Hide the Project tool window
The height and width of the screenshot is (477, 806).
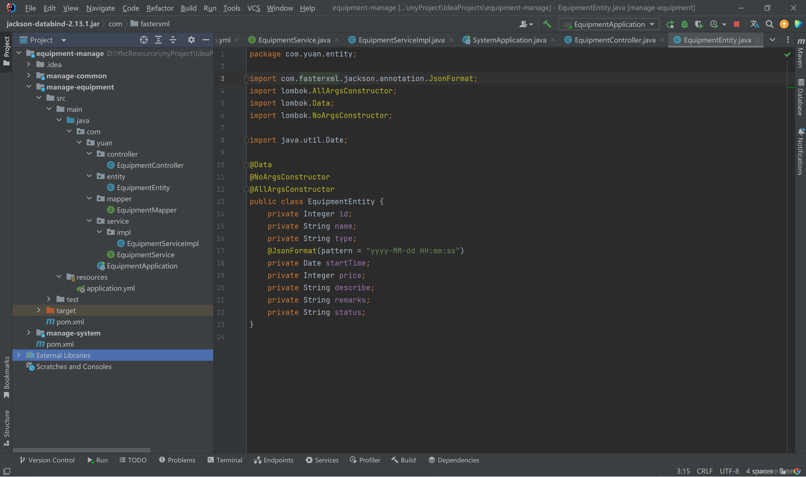pyautogui.click(x=206, y=40)
